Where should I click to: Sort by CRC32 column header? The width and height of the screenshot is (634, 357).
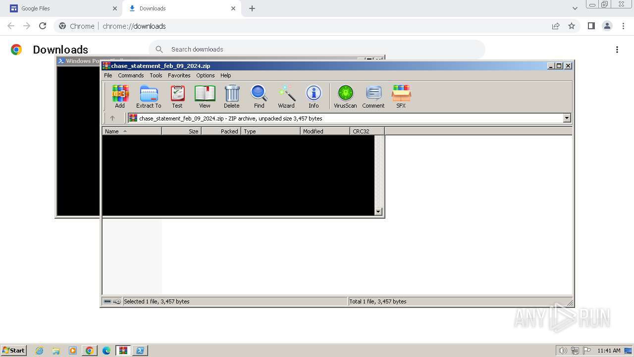click(367, 131)
